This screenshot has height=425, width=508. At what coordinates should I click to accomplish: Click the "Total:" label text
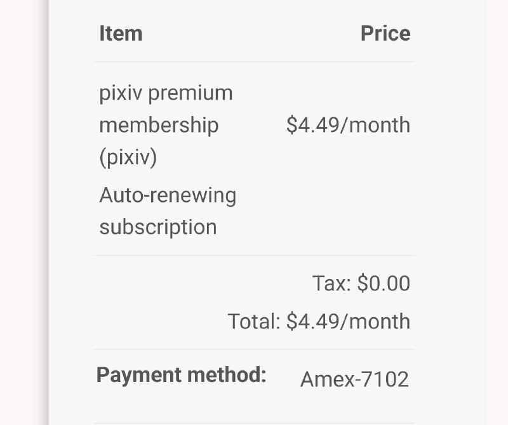pyautogui.click(x=254, y=322)
